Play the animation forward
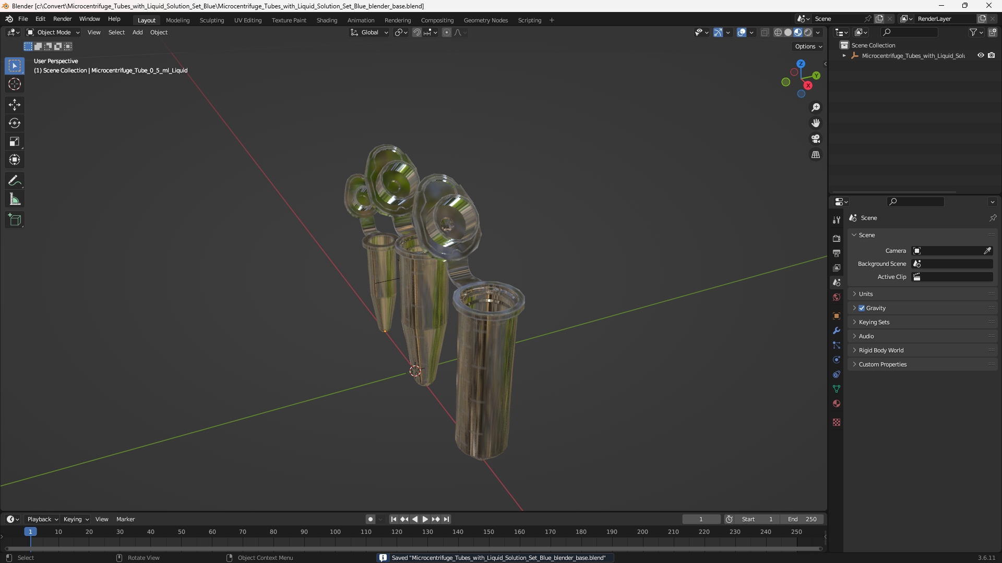1002x563 pixels. 425,519
